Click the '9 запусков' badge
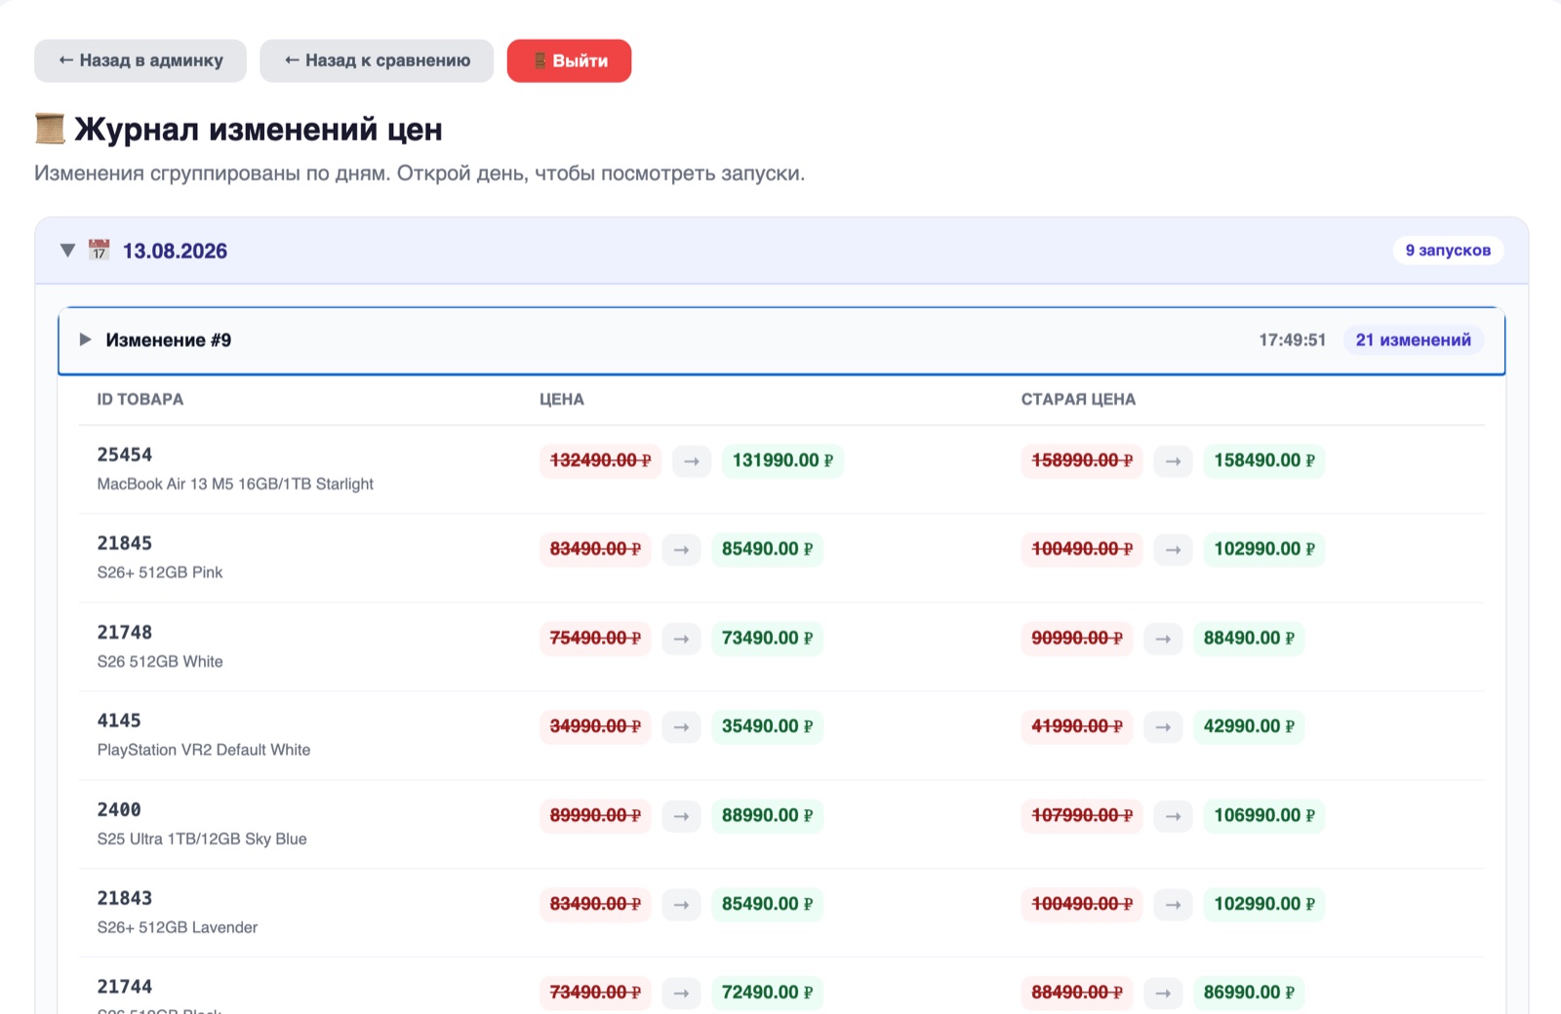 coord(1448,251)
